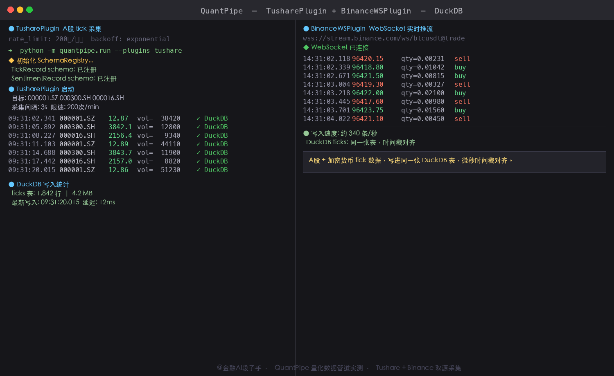
Task: Click the SentimentRecord schema 已注册 line
Action: pos(64,78)
